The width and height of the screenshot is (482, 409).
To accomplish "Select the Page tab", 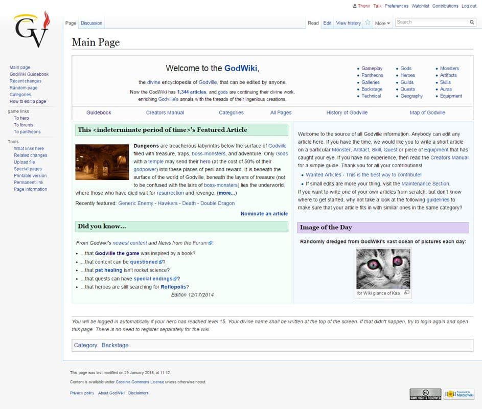I will tap(71, 23).
